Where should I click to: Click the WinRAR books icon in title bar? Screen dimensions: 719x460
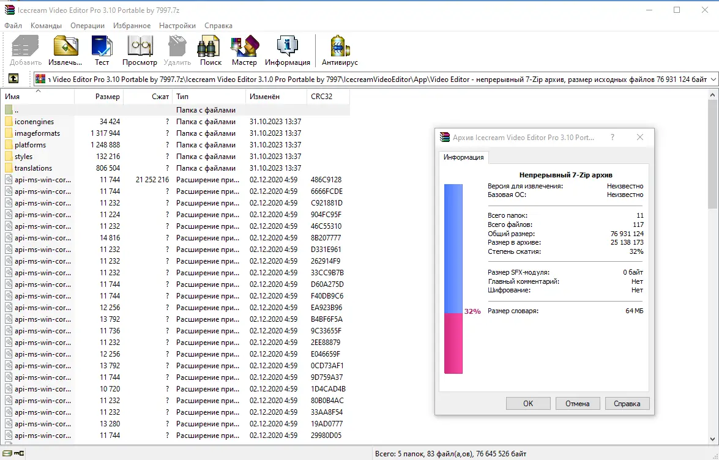[x=9, y=10]
